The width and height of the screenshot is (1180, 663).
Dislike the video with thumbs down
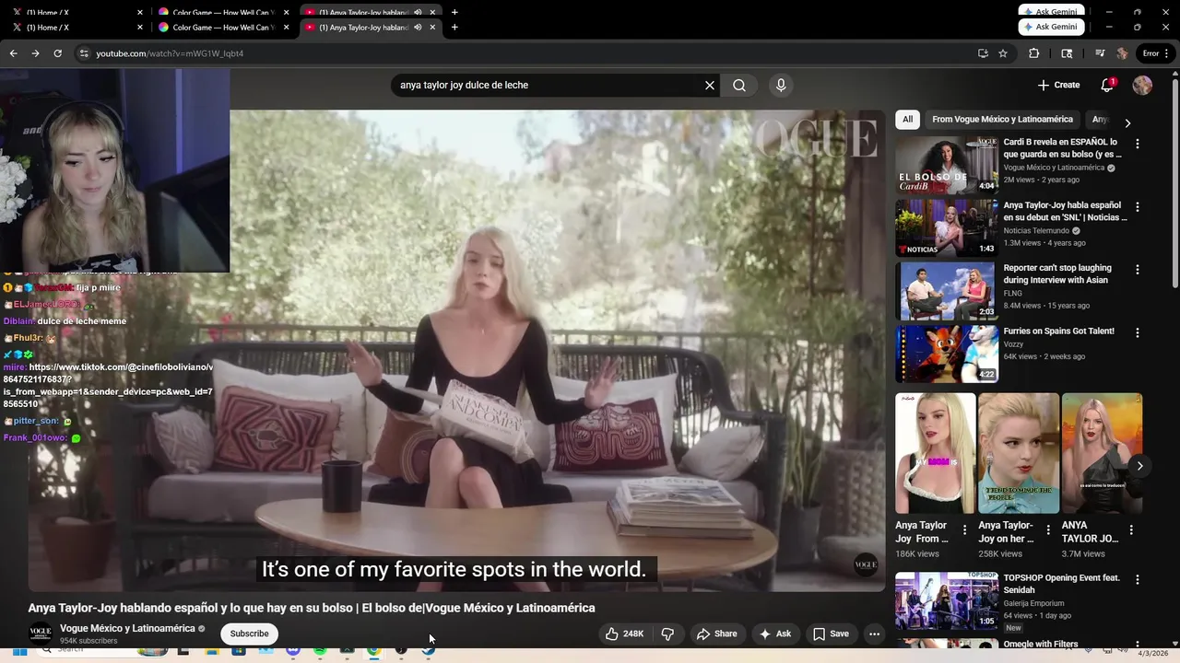click(x=667, y=634)
